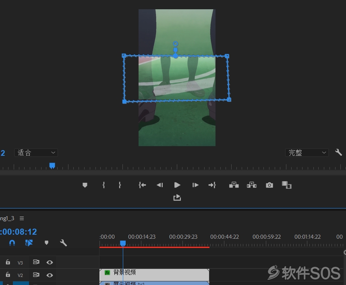
Task: Click ruler time 00:00:14:23
Action: click(x=142, y=237)
